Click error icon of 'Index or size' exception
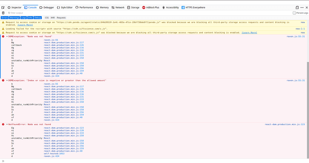 (x=3, y=80)
